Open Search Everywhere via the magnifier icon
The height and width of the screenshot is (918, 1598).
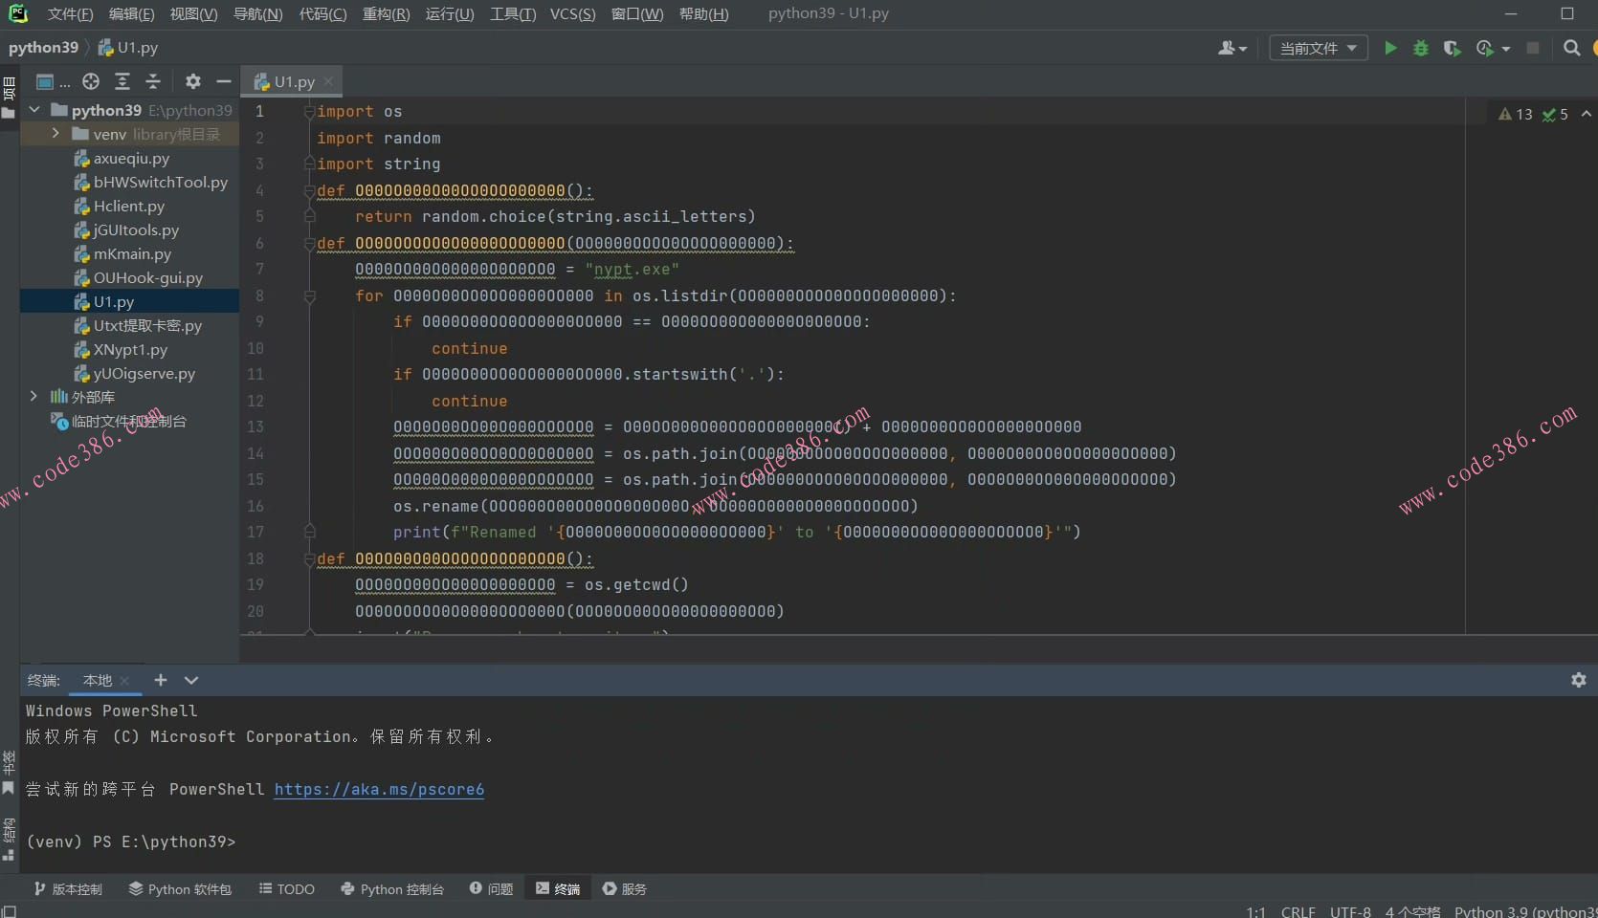coord(1571,48)
